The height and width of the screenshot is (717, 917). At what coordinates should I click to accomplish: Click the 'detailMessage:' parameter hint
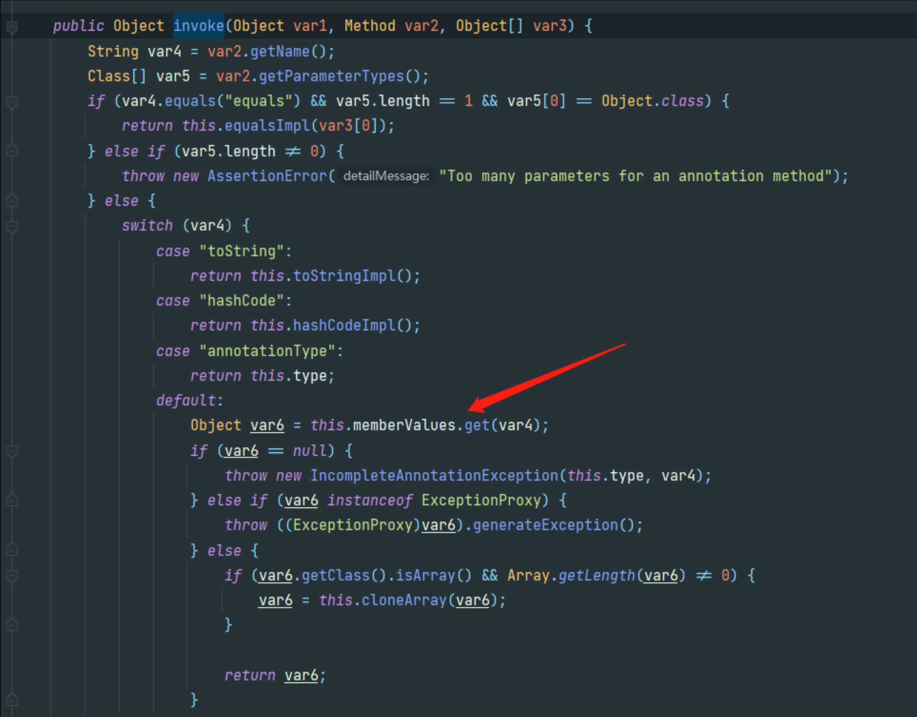(386, 176)
